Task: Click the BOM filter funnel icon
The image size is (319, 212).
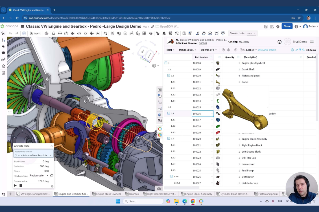Action: [x=300, y=50]
